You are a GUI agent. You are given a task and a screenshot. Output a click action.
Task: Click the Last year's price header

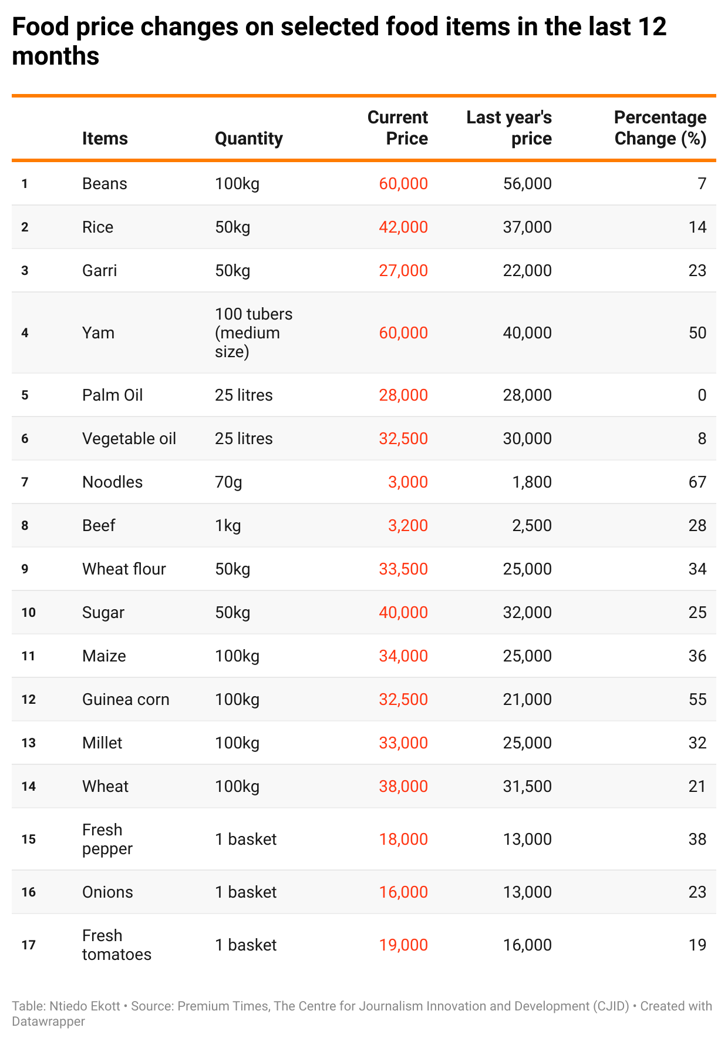pos(509,128)
